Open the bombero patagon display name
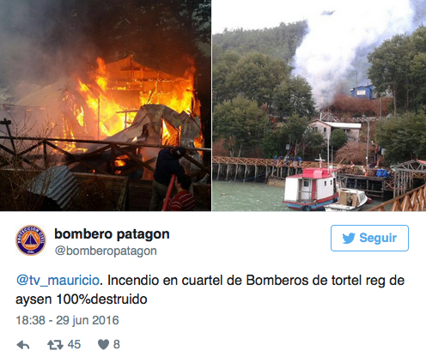The height and width of the screenshot is (363, 426). click(112, 234)
